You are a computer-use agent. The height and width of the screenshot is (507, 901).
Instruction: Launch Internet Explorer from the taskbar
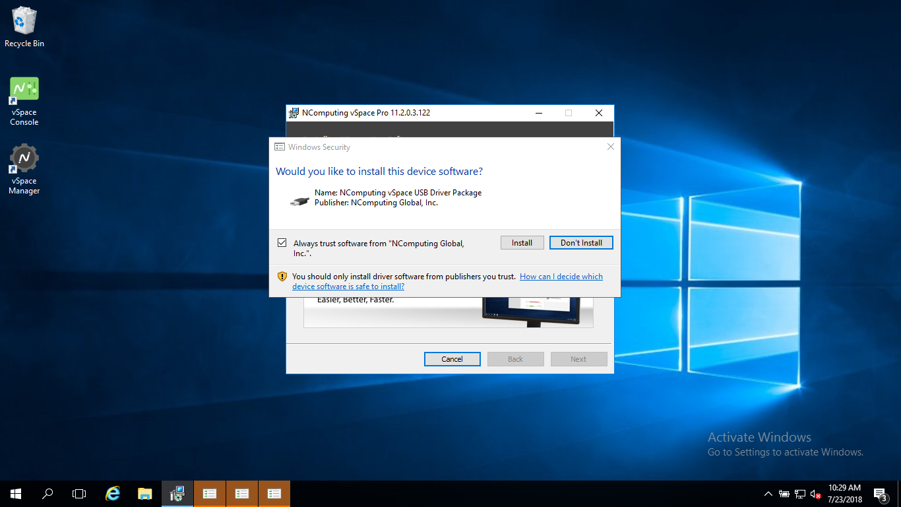click(x=113, y=494)
